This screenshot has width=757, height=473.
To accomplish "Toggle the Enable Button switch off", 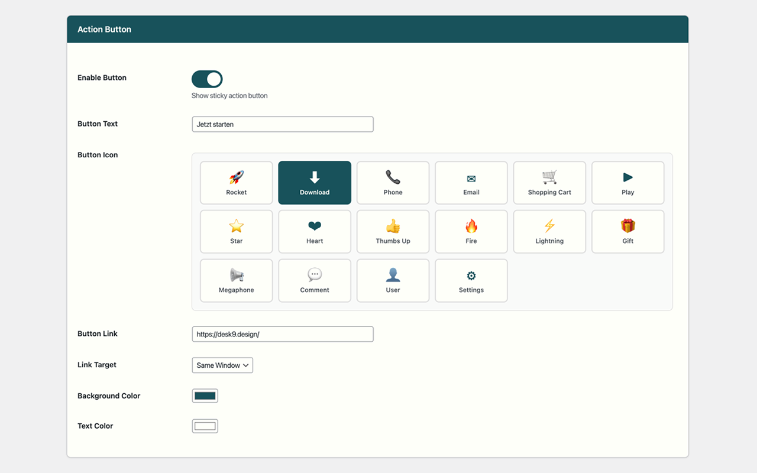I will (206, 79).
